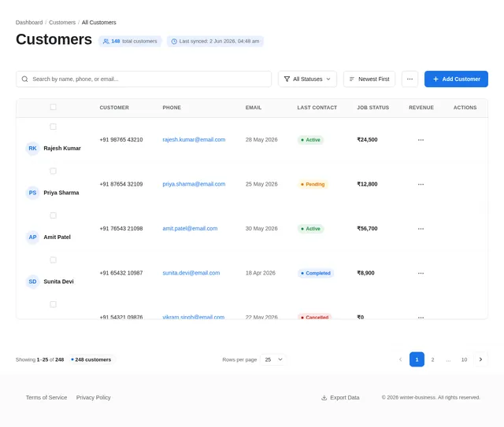Click the Add Customer button

coord(456,79)
